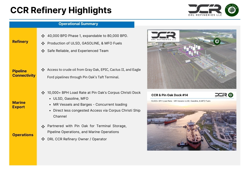248x186 pixels.
Task: Select the Operational Summary blue header tab
Action: [x=78, y=24]
